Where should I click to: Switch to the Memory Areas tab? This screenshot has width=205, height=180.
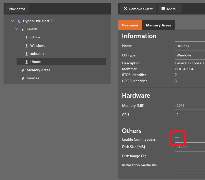(x=158, y=25)
